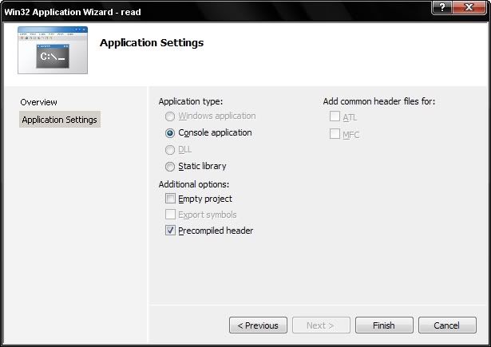Select the DLL application type
Viewport: 491px width, 347px height.
click(x=169, y=149)
